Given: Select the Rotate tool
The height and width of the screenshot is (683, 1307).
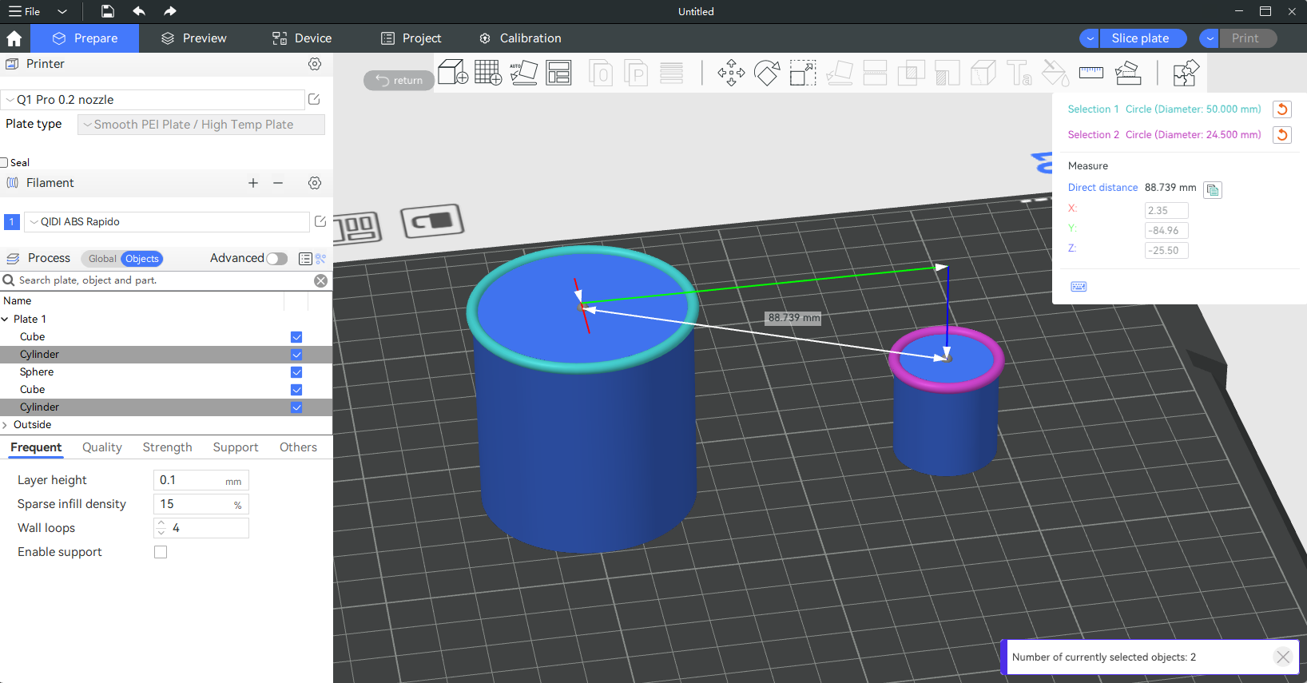Looking at the screenshot, I should coord(767,73).
